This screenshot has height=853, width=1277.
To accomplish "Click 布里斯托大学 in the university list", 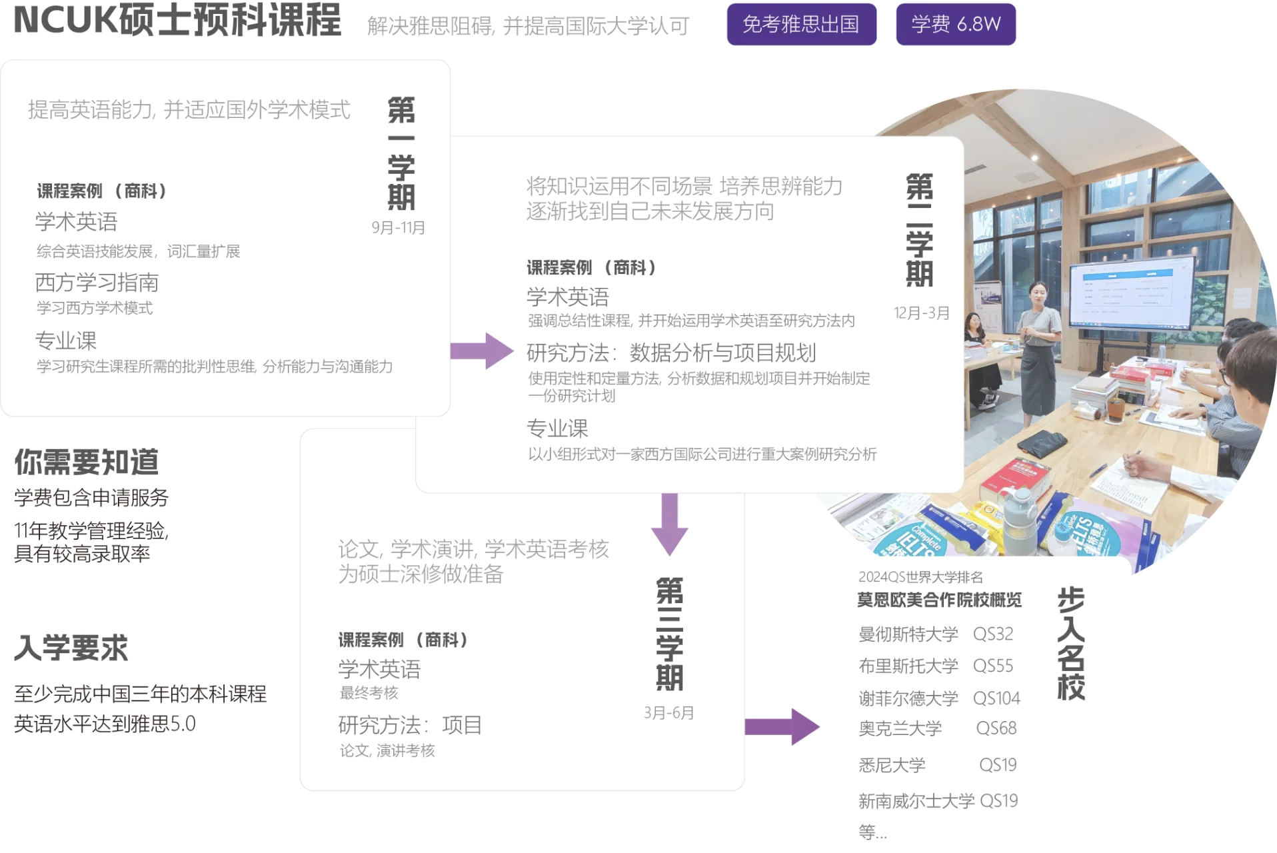I will coord(908,666).
